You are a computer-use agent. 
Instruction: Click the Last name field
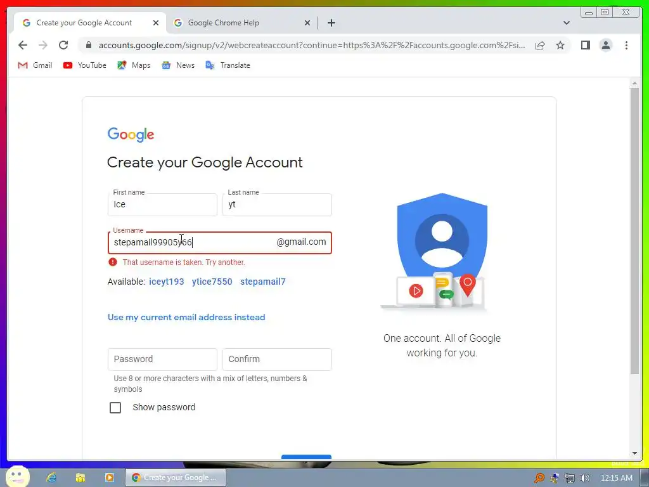pyautogui.click(x=277, y=205)
